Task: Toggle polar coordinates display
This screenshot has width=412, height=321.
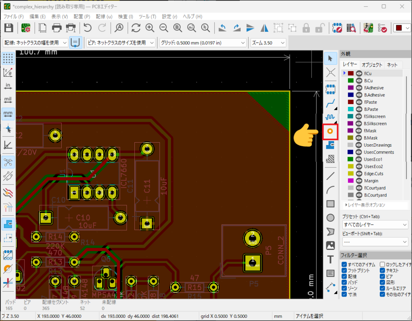Action: pos(8,72)
